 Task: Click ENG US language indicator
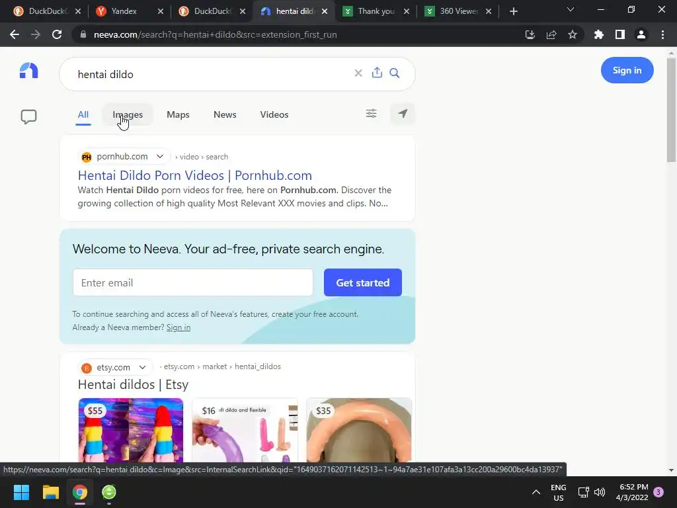558,492
